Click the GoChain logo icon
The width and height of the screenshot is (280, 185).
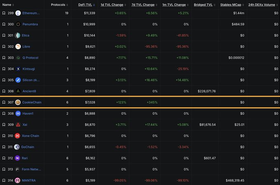click(x=16, y=147)
